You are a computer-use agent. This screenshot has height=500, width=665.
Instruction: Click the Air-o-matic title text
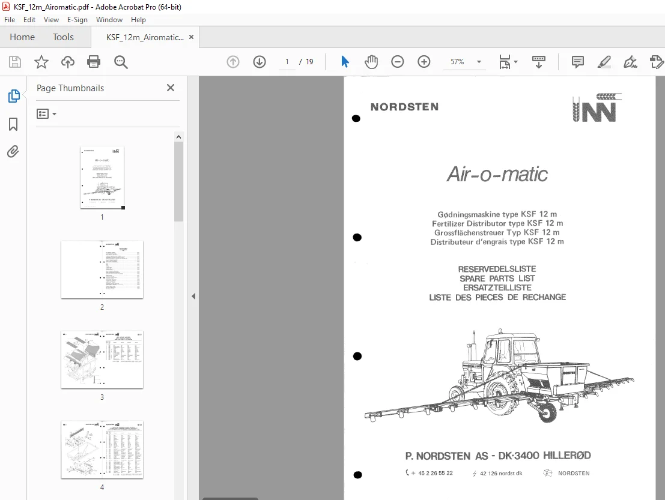pos(497,174)
